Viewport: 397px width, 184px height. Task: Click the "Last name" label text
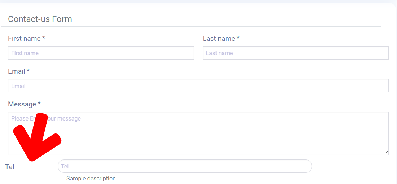(x=219, y=39)
